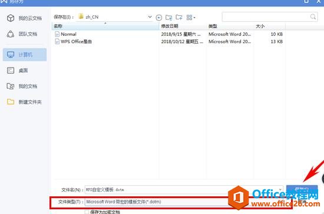Click the search magnifier icon

click(x=313, y=16)
